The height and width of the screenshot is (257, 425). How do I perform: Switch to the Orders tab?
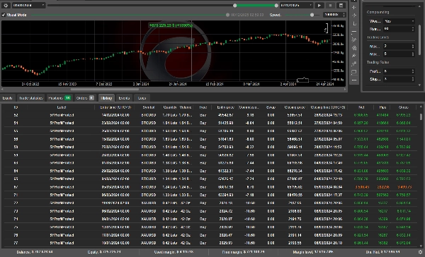tap(85, 98)
